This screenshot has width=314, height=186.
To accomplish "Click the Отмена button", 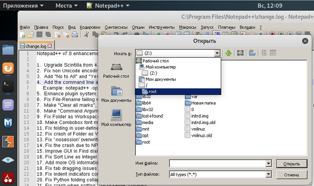I will click(x=291, y=175).
